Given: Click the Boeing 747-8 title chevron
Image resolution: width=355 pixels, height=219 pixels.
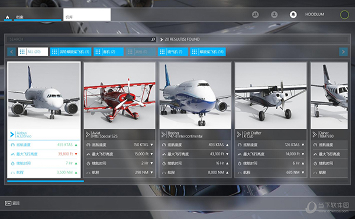Looking at the screenshot, I should click(x=163, y=135).
